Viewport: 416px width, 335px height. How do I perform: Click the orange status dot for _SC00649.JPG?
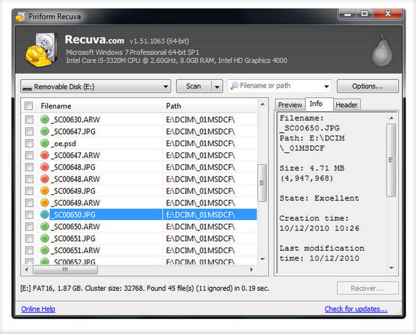pyautogui.click(x=45, y=191)
